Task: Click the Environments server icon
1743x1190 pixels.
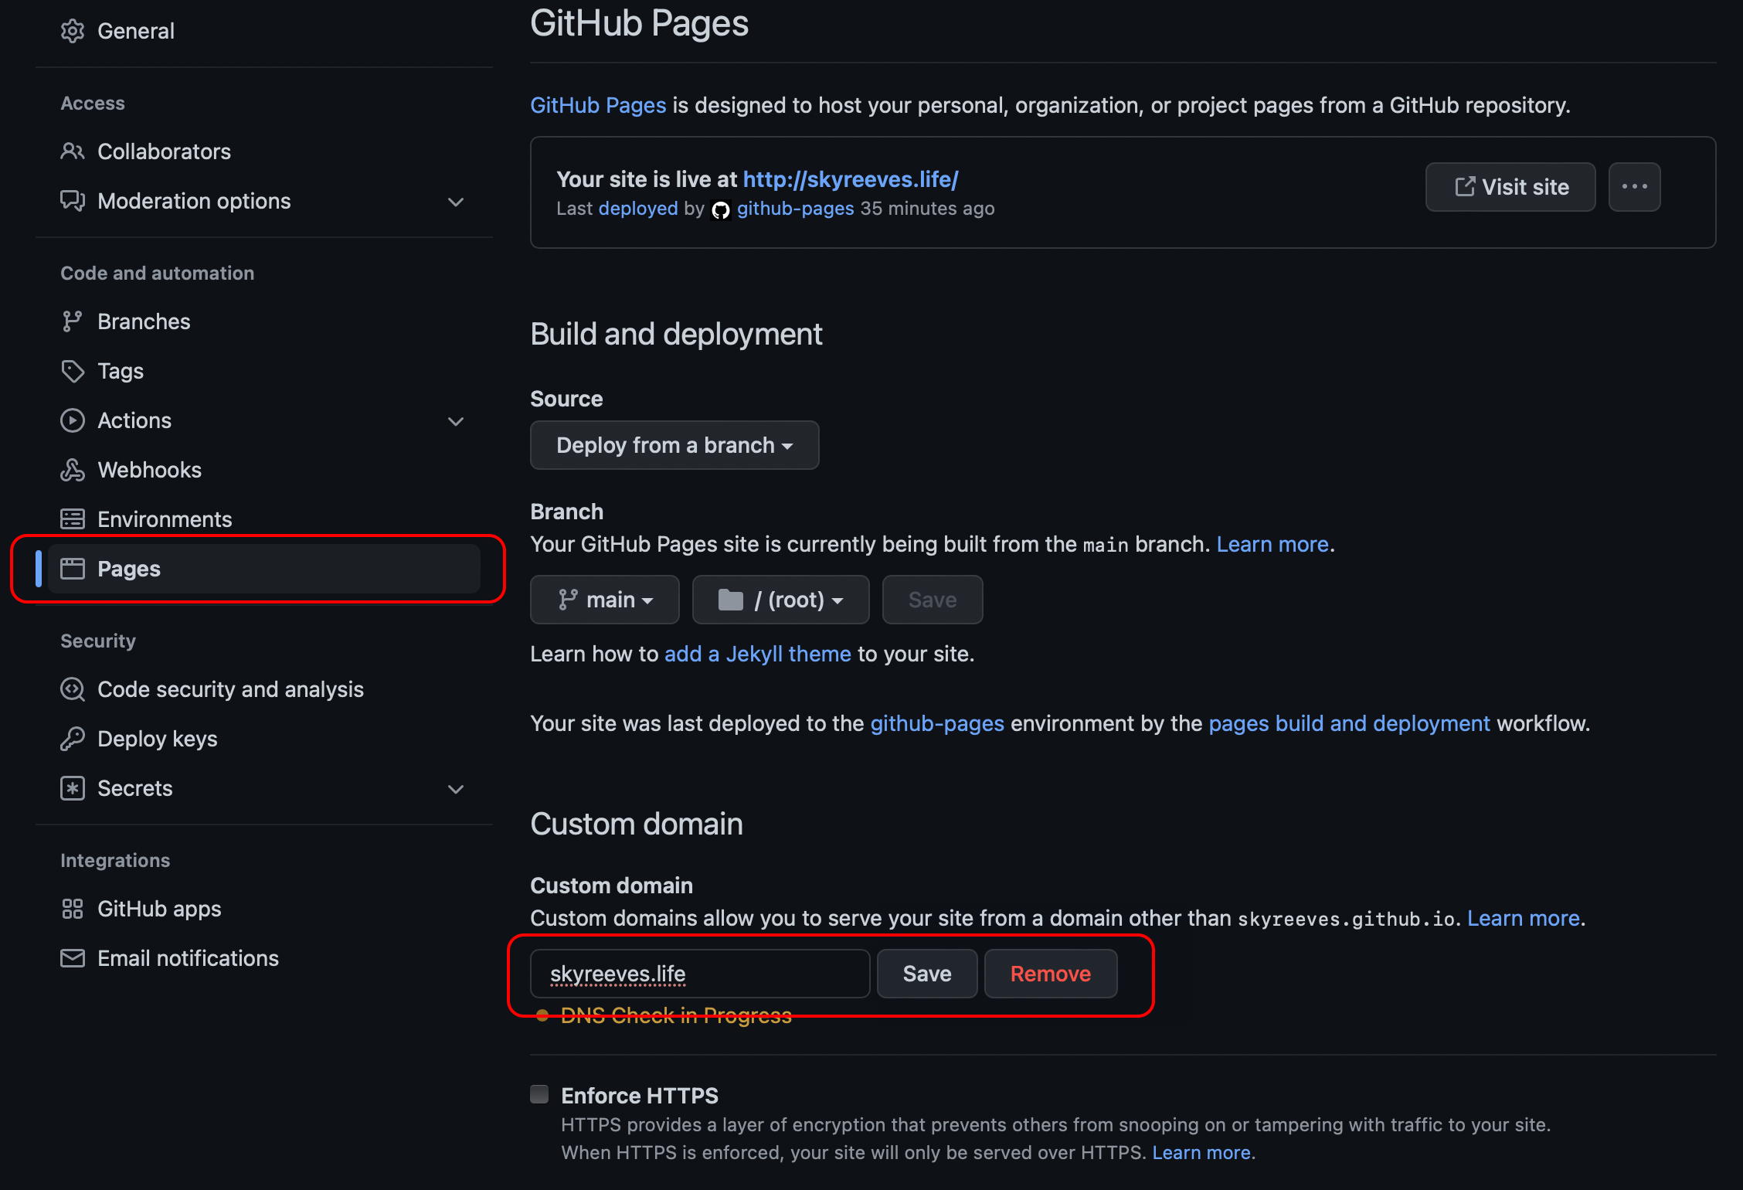Action: 73,519
